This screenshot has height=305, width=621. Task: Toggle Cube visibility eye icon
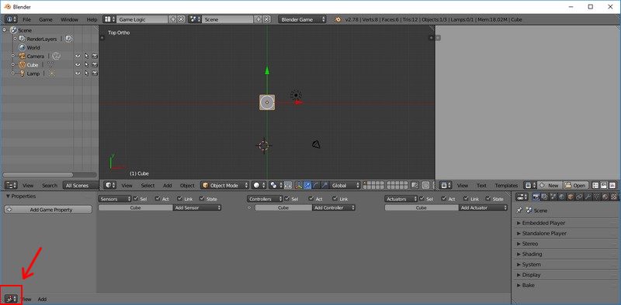tap(78, 65)
